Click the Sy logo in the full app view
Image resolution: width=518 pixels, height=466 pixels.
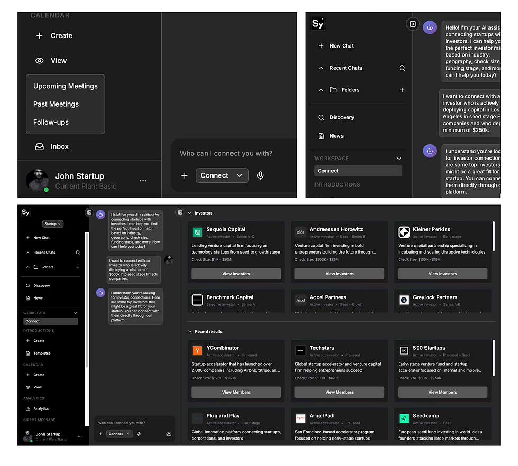click(x=26, y=212)
